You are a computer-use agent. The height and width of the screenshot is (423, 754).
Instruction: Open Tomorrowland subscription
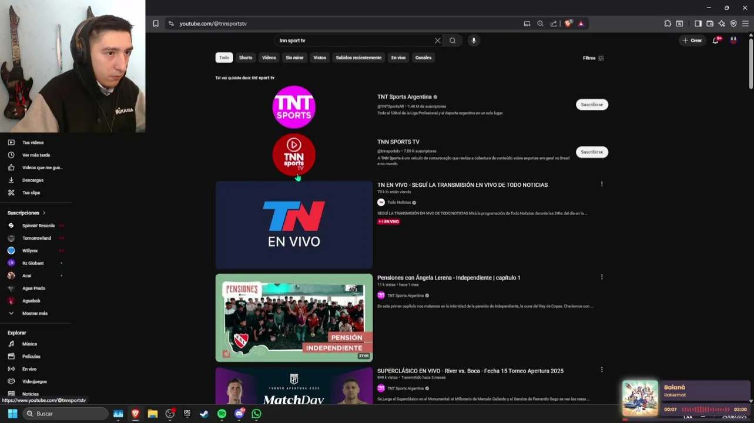coord(36,239)
